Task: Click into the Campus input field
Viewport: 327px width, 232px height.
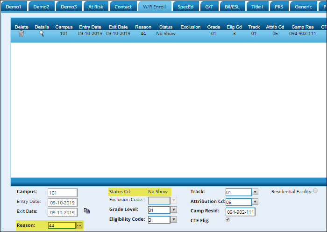Action: pyautogui.click(x=62, y=193)
